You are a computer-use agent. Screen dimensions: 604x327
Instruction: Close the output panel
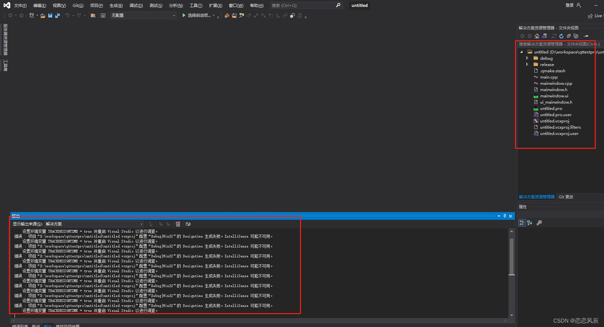pyautogui.click(x=510, y=216)
